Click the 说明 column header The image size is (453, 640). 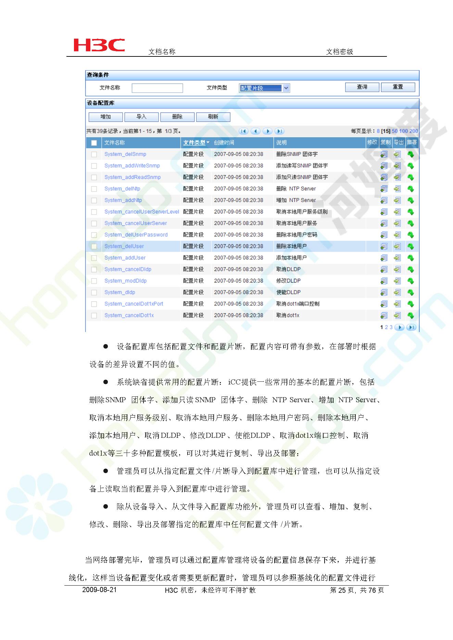281,143
